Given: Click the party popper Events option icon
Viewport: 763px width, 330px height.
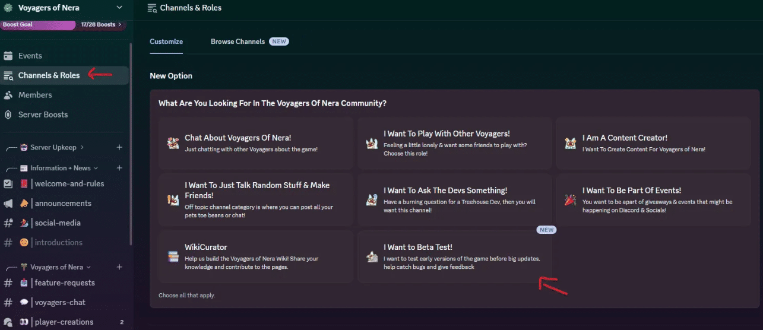Looking at the screenshot, I should click(571, 200).
